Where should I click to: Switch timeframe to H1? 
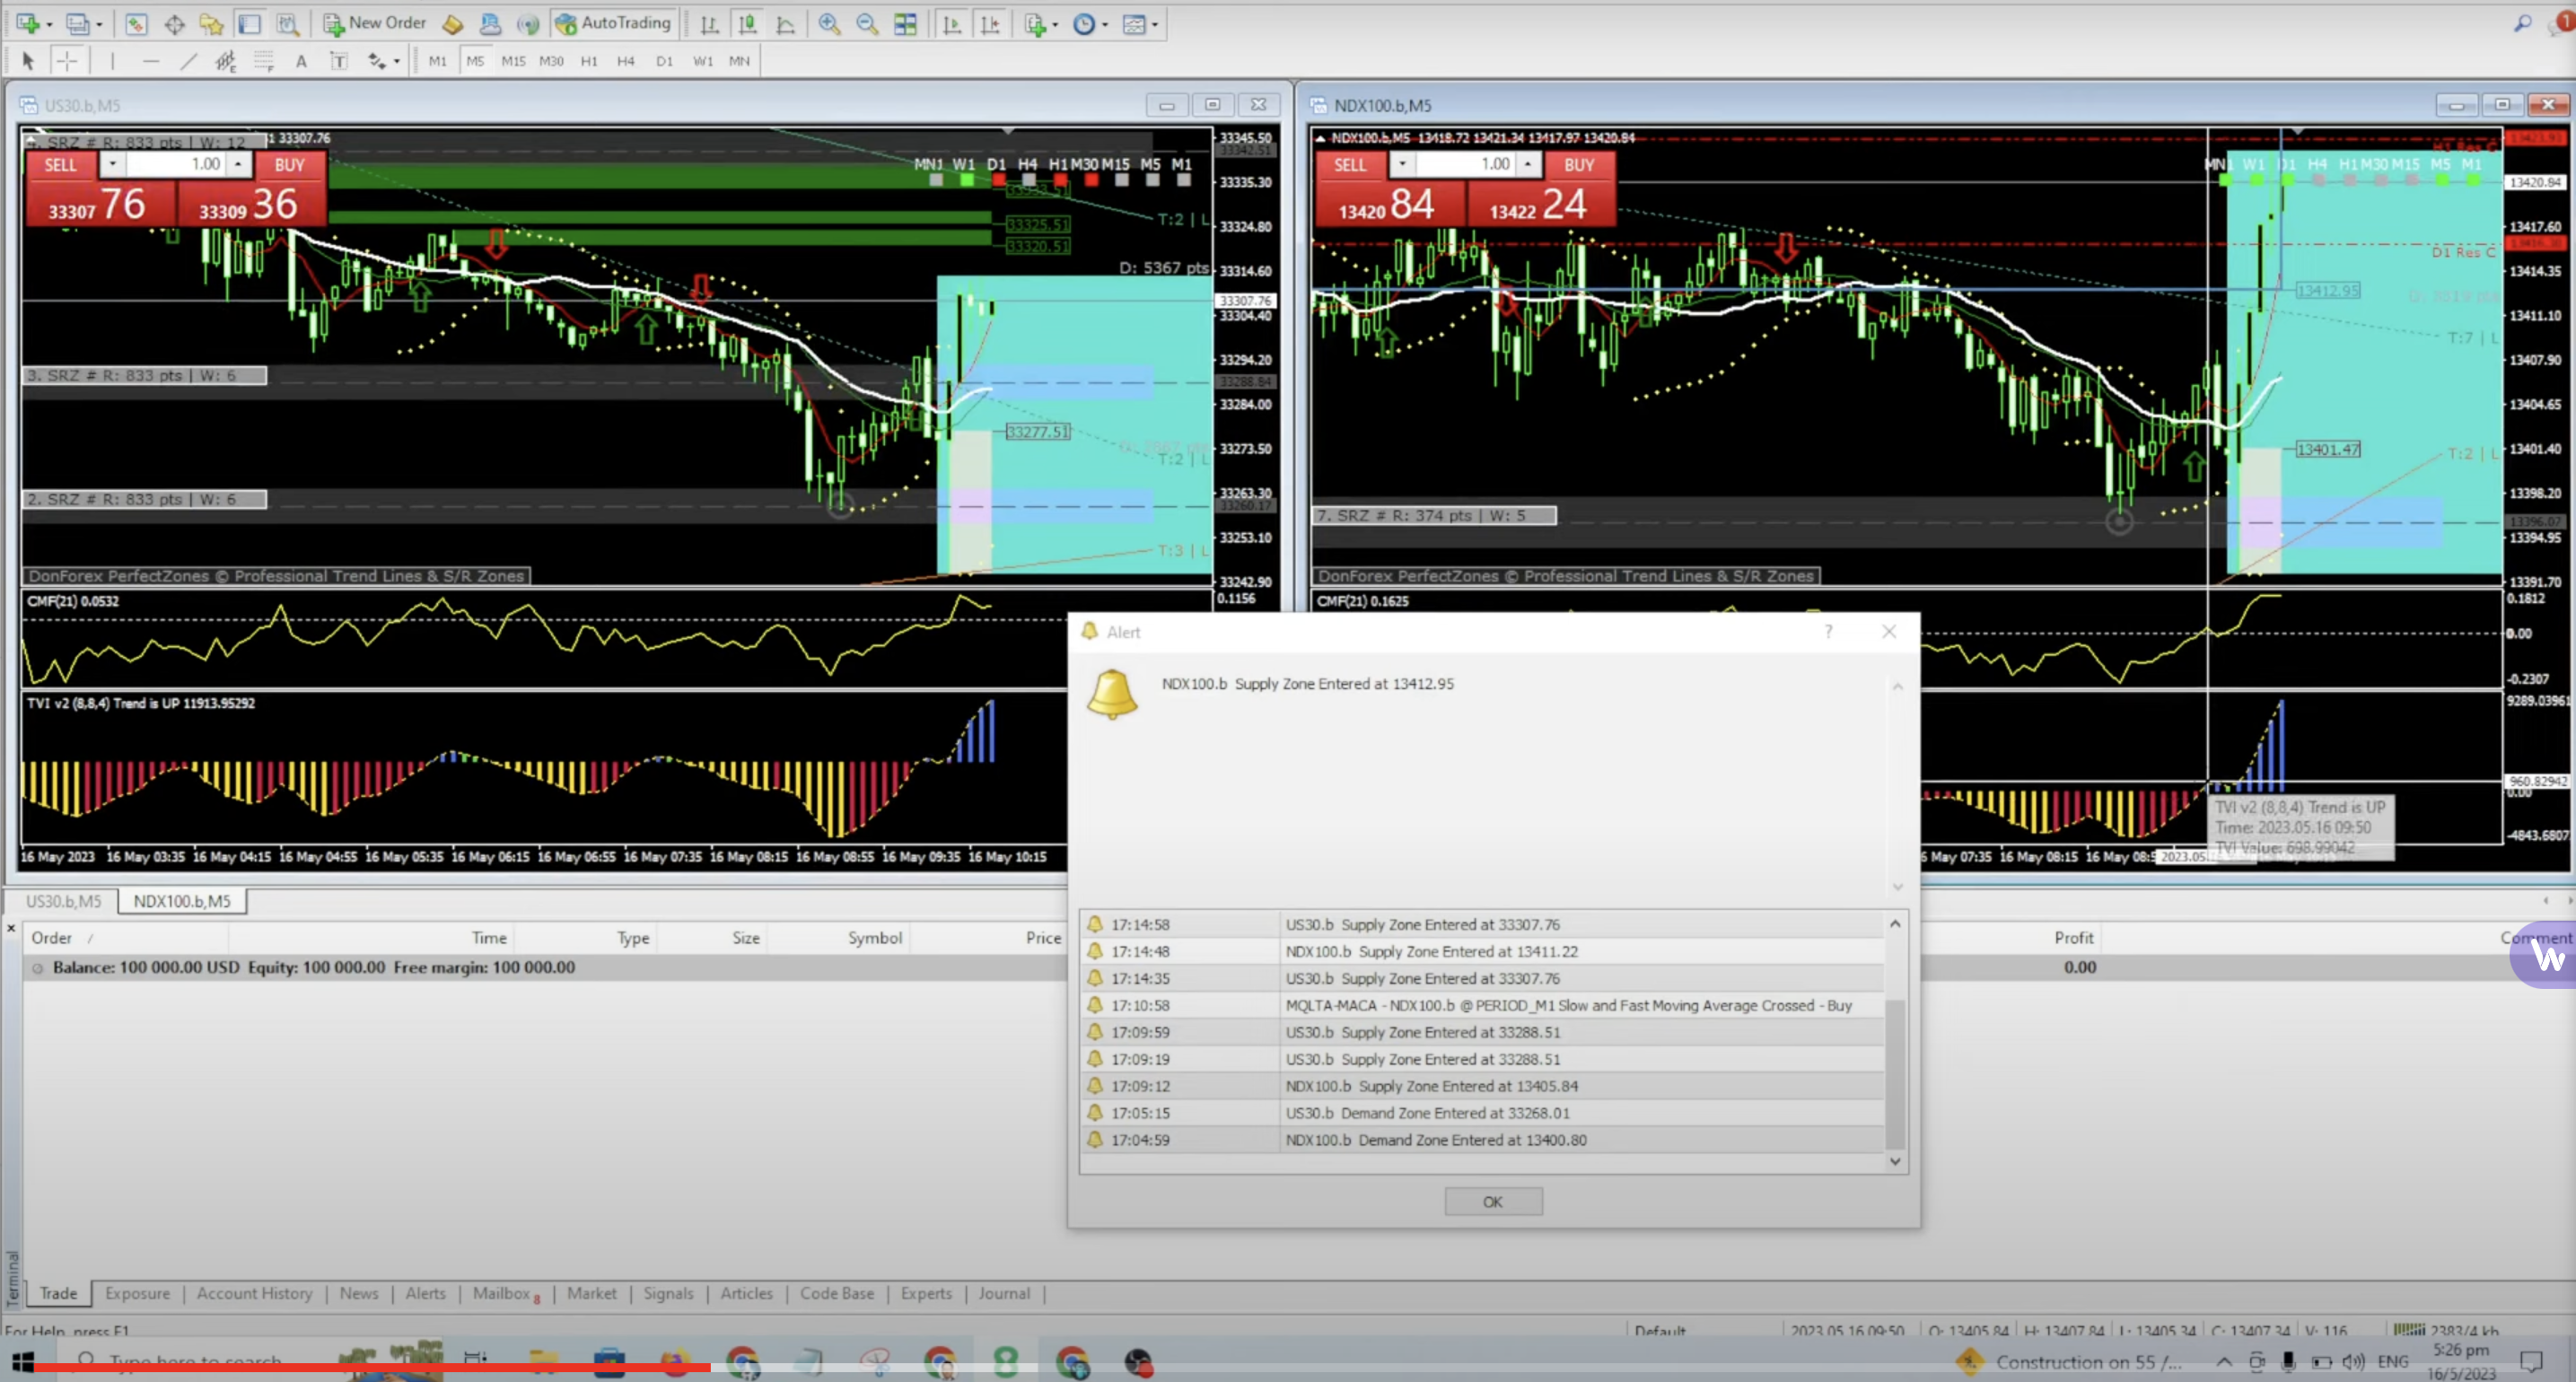[589, 61]
